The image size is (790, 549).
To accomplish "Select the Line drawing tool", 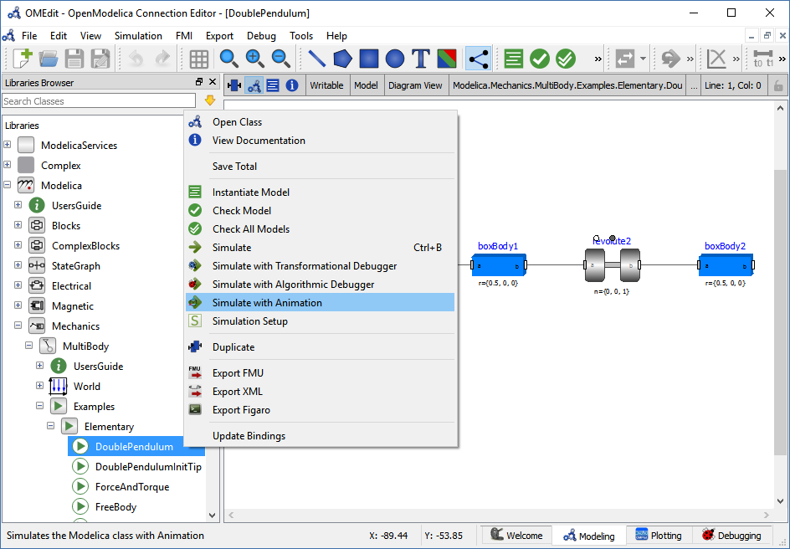I will point(317,59).
